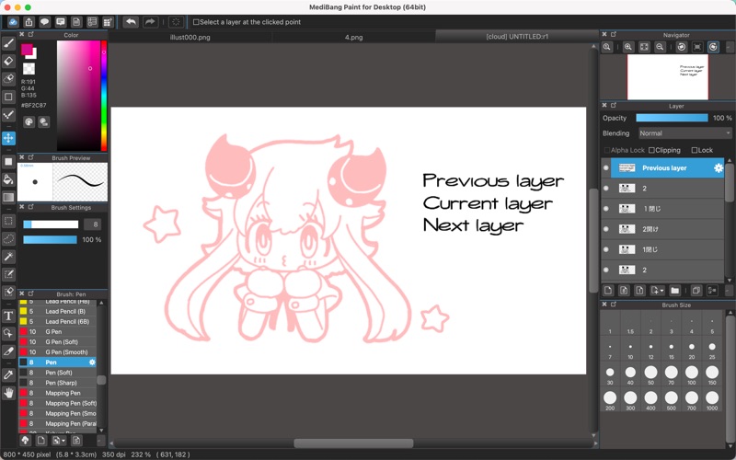Select the Hand tool
736x460 pixels.
tap(8, 393)
